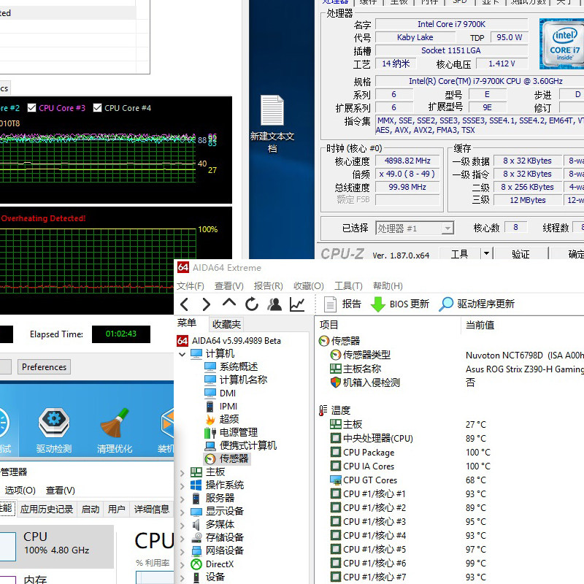Screen dimensions: 584x584
Task: Select 便携式计算机 tree item
Action: (x=241, y=445)
